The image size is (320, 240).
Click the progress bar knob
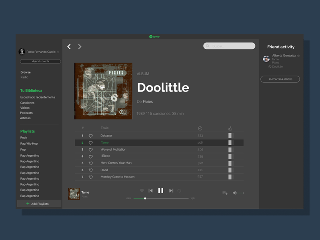tap(145, 198)
